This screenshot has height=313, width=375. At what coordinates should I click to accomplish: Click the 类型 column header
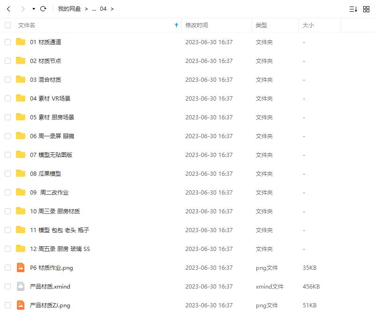tap(261, 25)
